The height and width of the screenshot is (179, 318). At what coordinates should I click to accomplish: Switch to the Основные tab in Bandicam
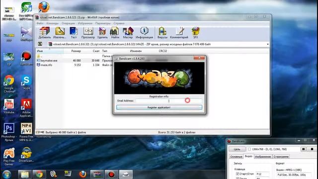(236, 157)
